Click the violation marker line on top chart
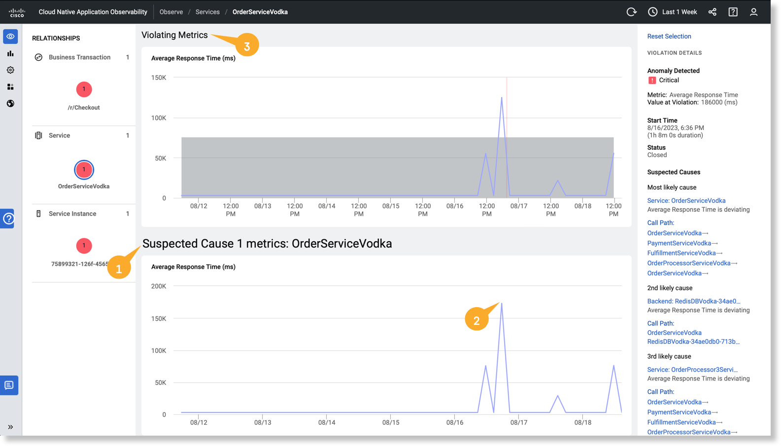The image size is (781, 446). point(507,137)
